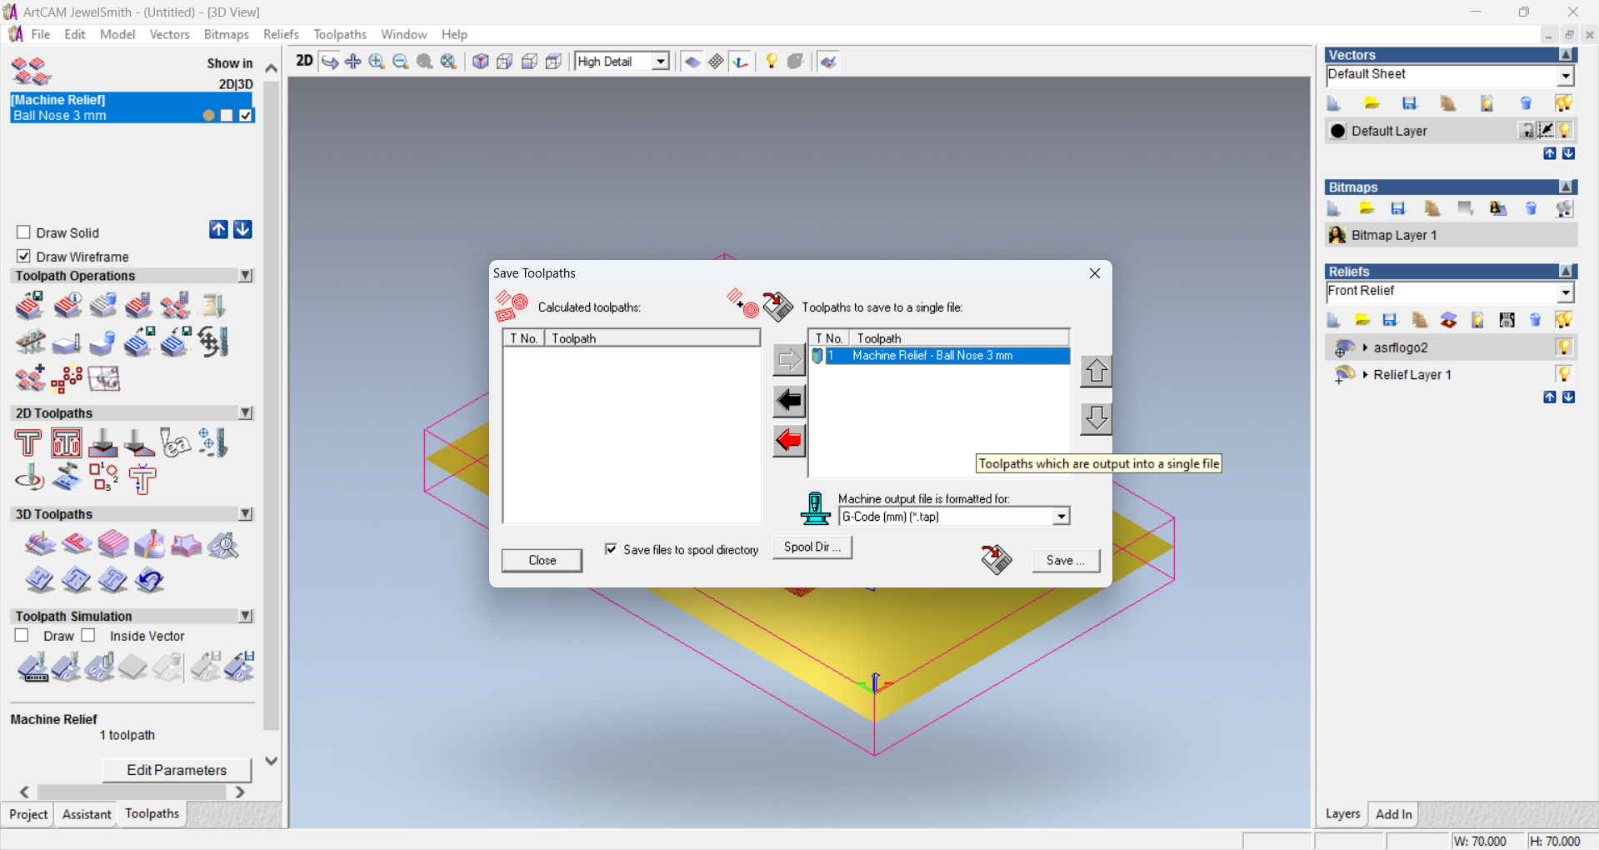Click the yellow light bulb toolbar icon
1599x850 pixels.
[x=772, y=62]
